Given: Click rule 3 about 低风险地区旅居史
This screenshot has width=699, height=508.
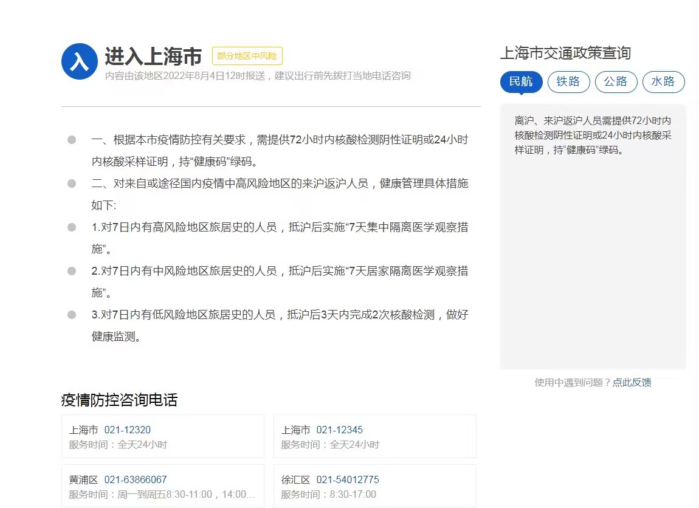Looking at the screenshot, I should tap(280, 325).
